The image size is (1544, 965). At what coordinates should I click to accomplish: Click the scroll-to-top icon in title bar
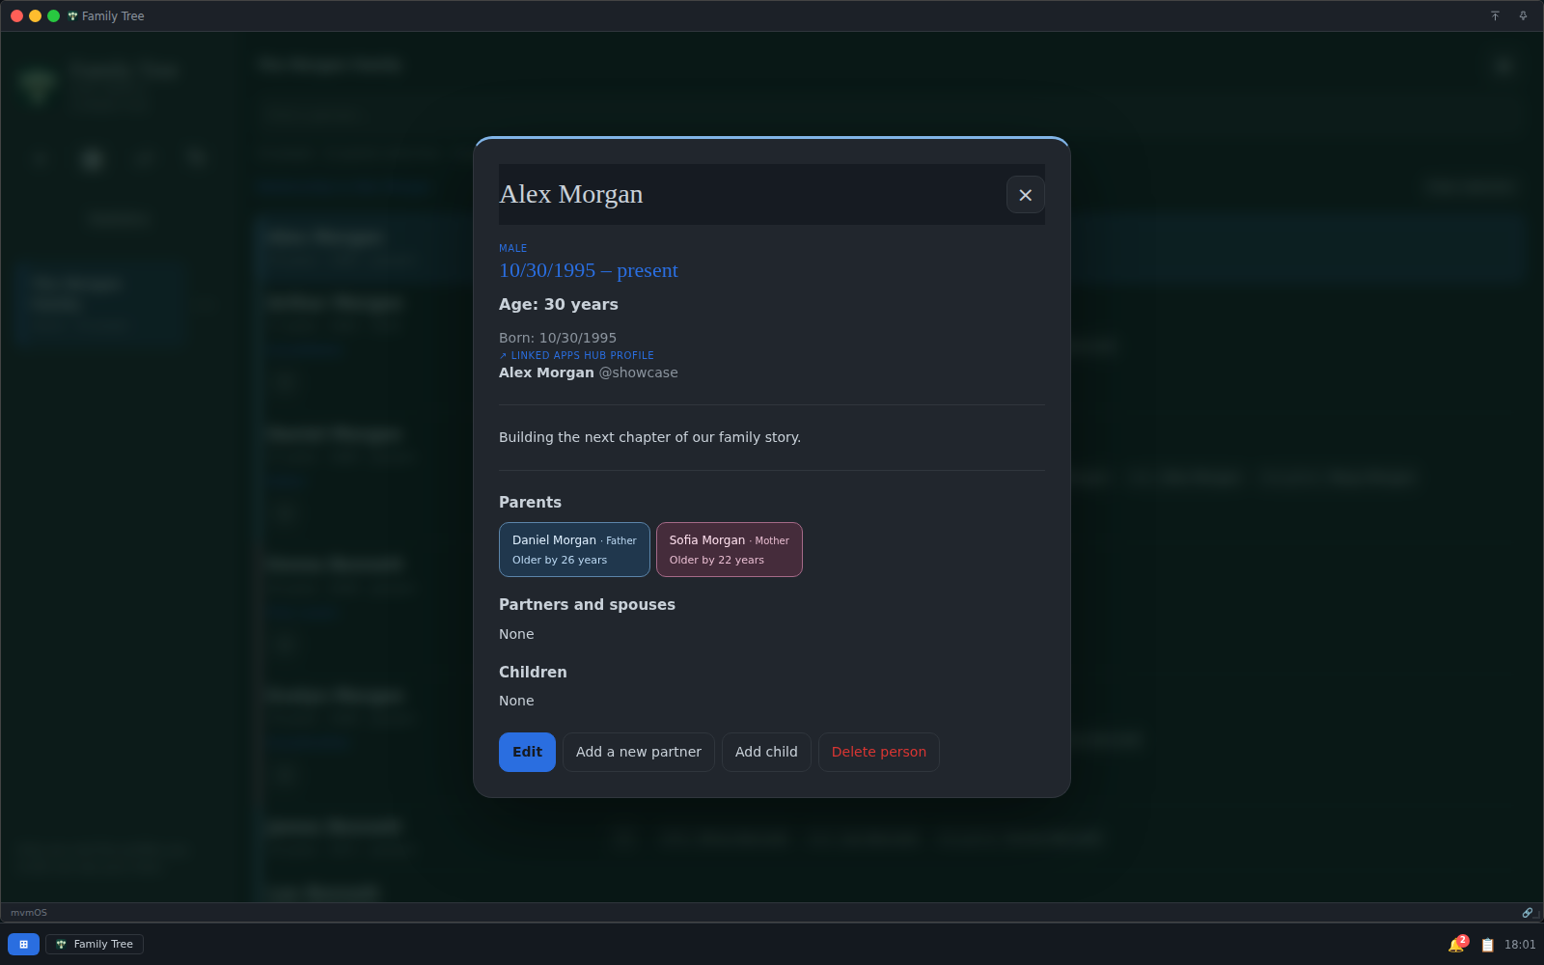pos(1495,15)
